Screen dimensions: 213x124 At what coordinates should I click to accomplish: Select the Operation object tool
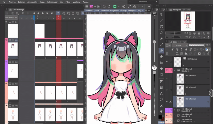pos(161,15)
